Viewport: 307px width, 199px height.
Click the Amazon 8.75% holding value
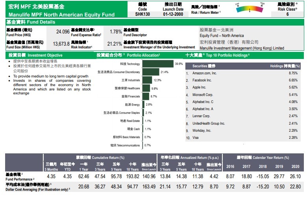point(293,73)
